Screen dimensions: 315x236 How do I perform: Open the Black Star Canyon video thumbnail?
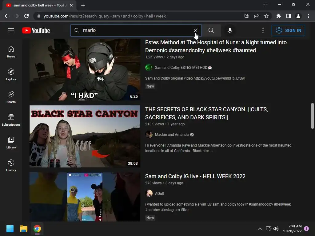(85, 136)
